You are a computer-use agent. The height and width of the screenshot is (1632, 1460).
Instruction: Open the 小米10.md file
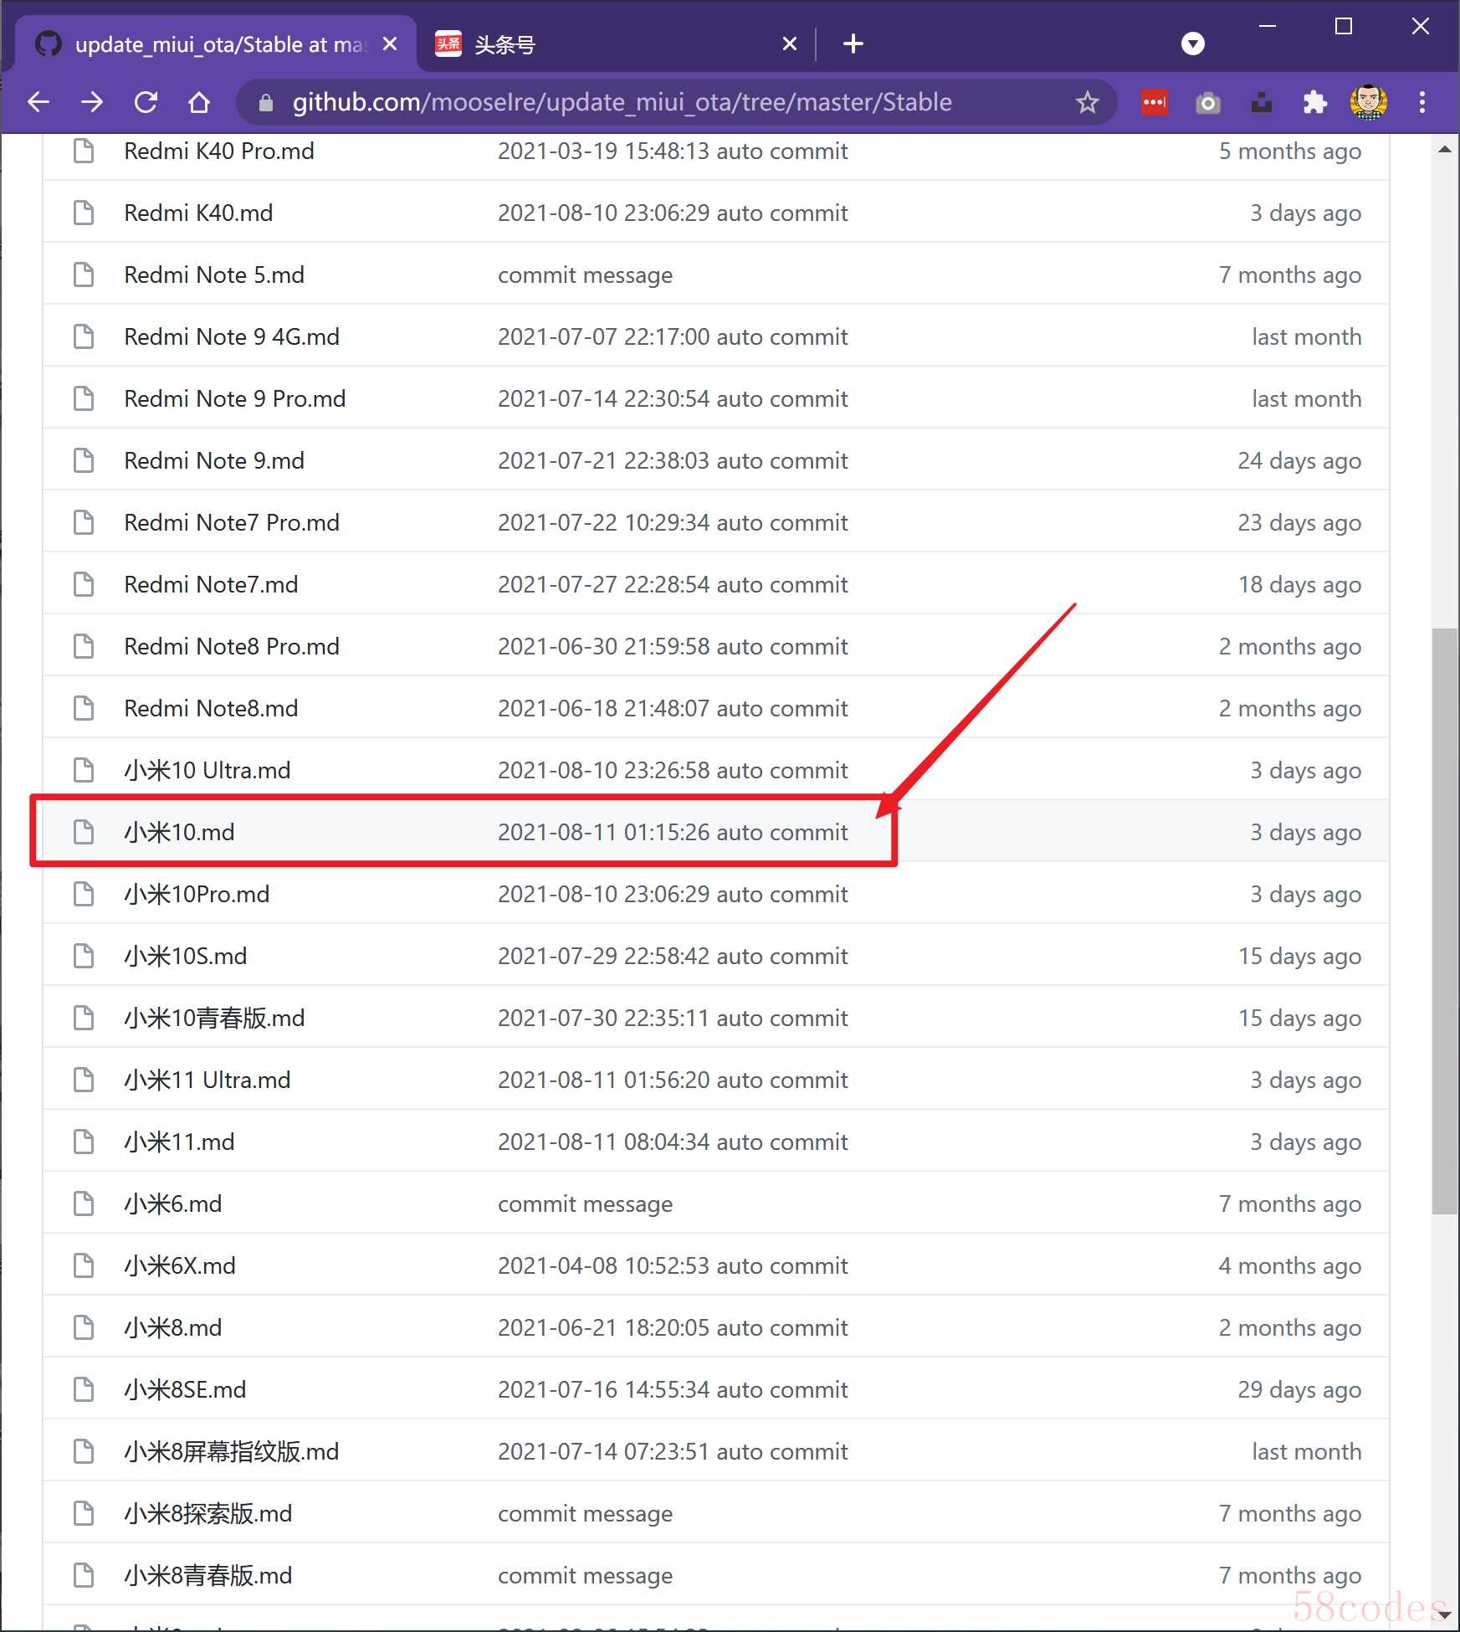[179, 832]
